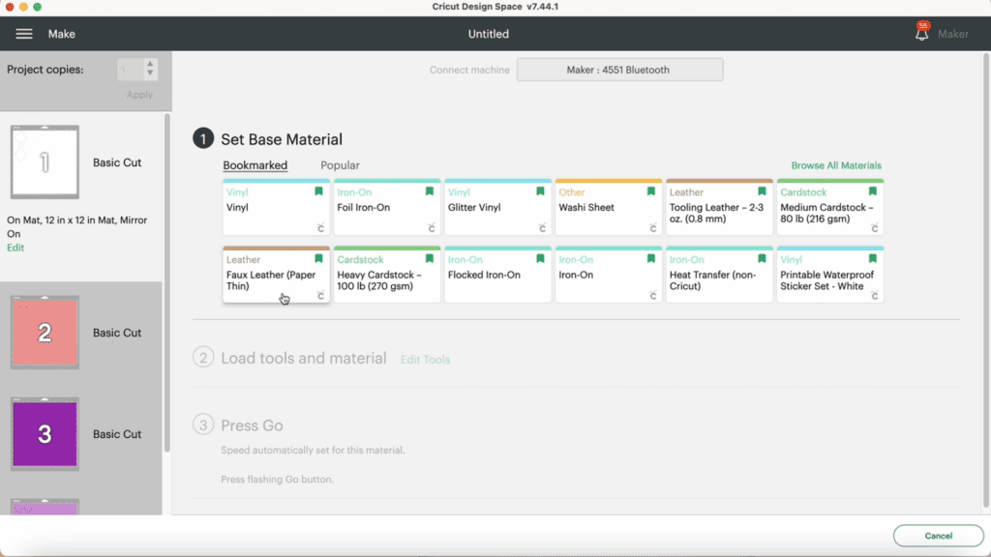Select Foil Iron-On material
Image resolution: width=991 pixels, height=557 pixels.
click(x=387, y=207)
